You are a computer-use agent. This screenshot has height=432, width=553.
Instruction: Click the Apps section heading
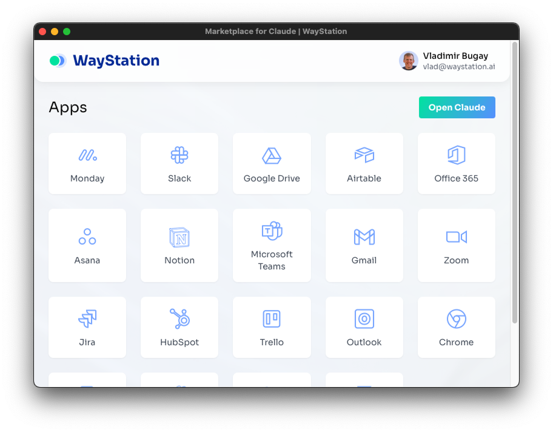coord(68,107)
